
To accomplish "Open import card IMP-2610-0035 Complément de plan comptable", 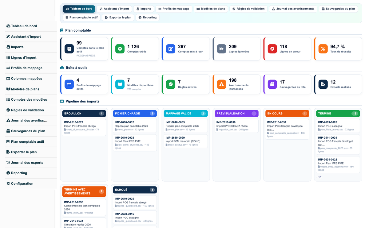I will pos(84,207).
